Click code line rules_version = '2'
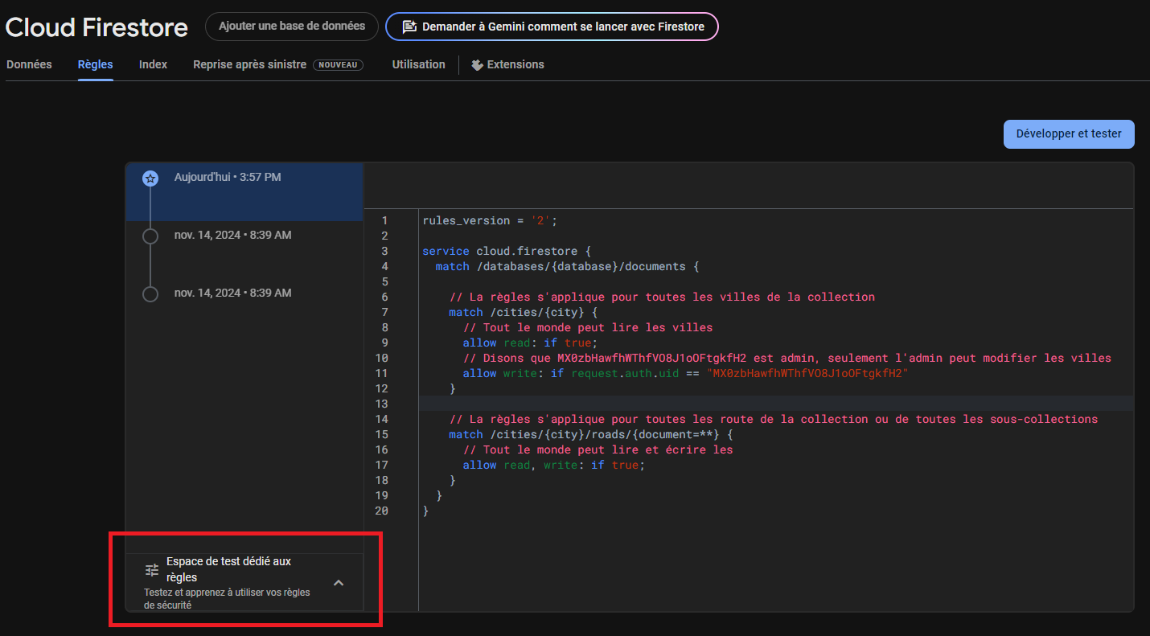 [x=489, y=220]
